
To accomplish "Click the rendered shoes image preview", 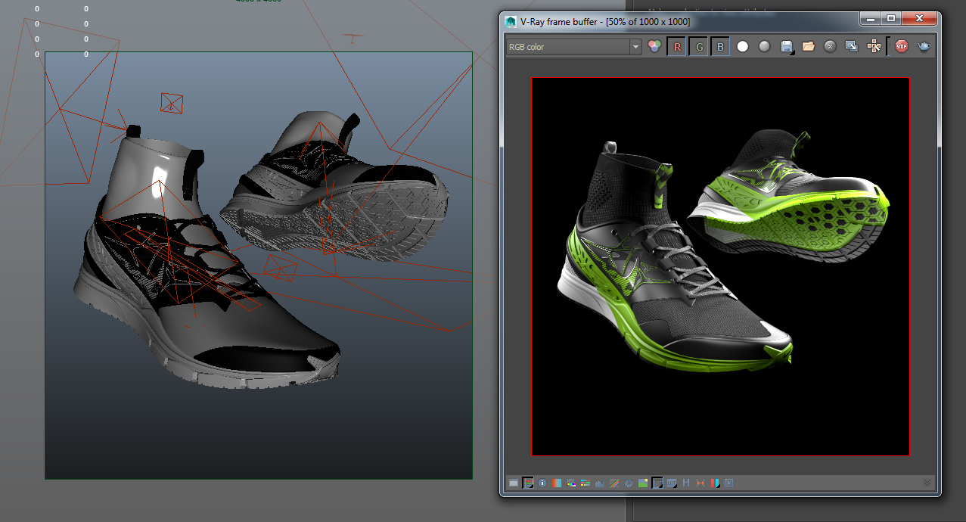I will point(720,265).
